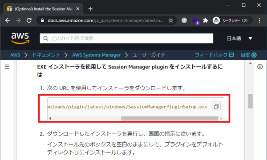267x160 pixels.
Task: Open a new browser tab
Action: [x=90, y=9]
